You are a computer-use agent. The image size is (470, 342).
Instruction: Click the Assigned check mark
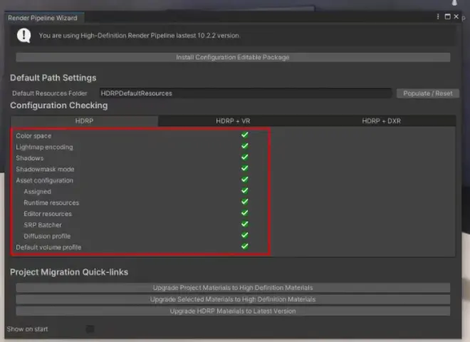tap(245, 190)
